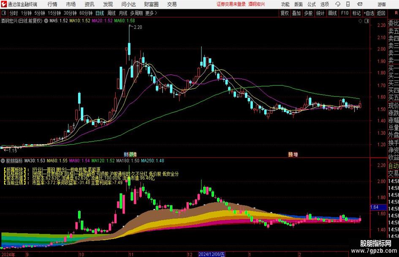The height and width of the screenshot is (257, 399).
Task: Expand the 更多 period options
Action: tap(151, 13)
